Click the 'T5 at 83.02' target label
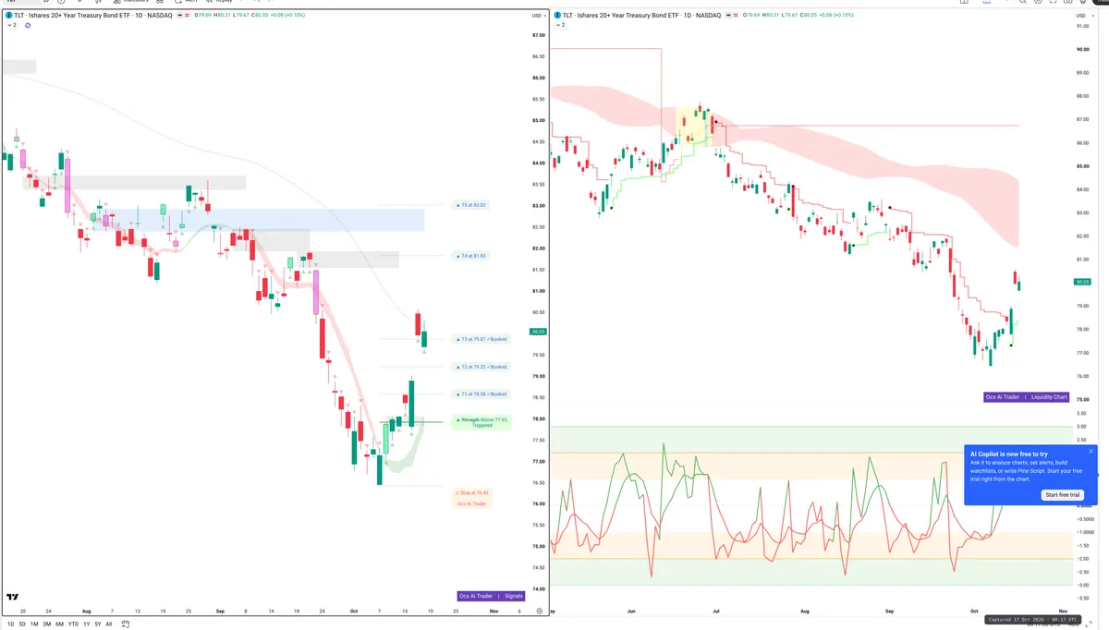This screenshot has height=630, width=1109. pyautogui.click(x=472, y=204)
